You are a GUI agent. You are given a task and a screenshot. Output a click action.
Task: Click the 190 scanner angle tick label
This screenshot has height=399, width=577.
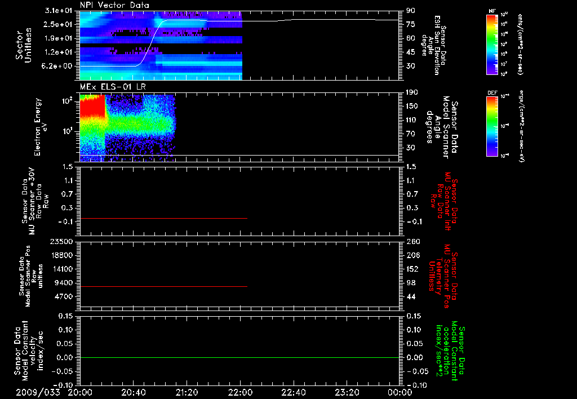412,92
